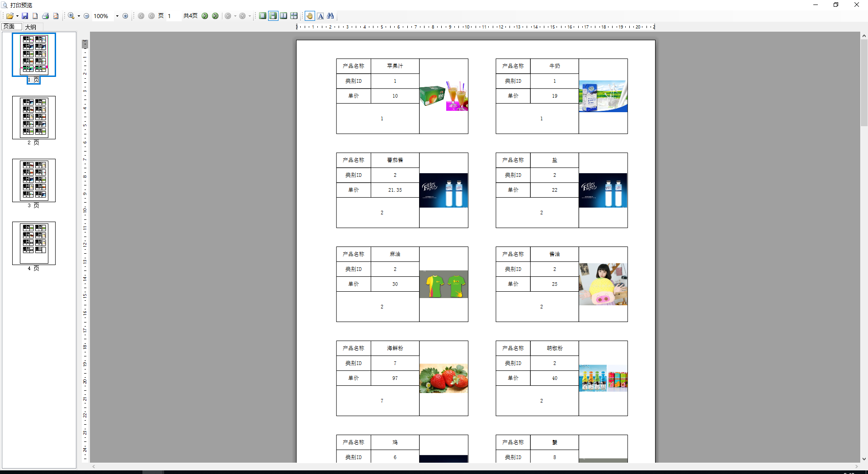Click the 酱油 product name cell
Image resolution: width=868 pixels, height=474 pixels.
point(555,254)
